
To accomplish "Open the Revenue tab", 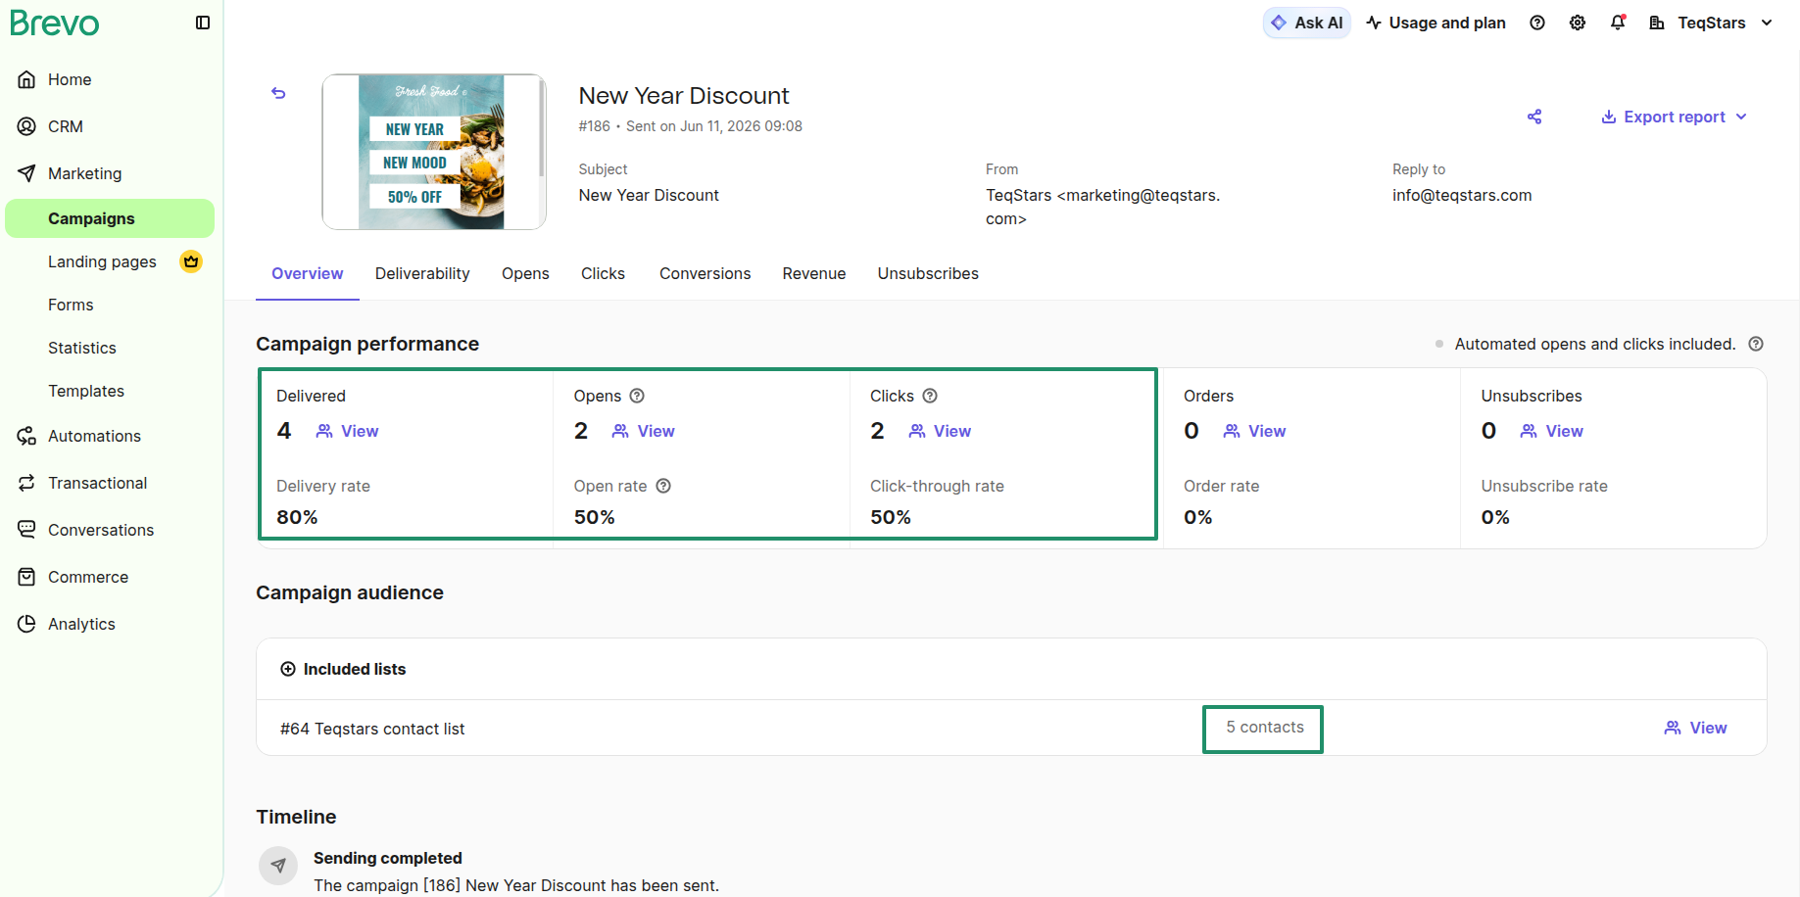I will (814, 273).
